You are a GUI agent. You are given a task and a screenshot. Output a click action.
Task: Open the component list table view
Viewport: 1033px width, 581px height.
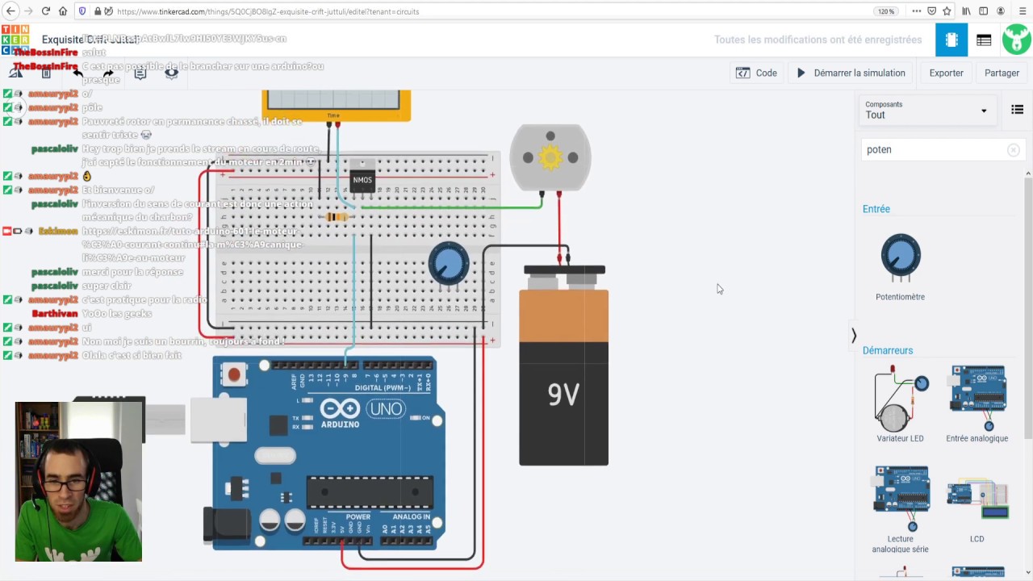(x=984, y=40)
